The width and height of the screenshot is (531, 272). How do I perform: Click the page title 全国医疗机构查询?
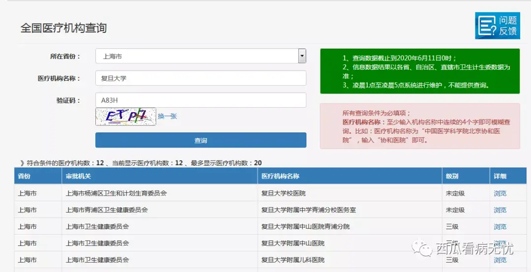point(63,28)
